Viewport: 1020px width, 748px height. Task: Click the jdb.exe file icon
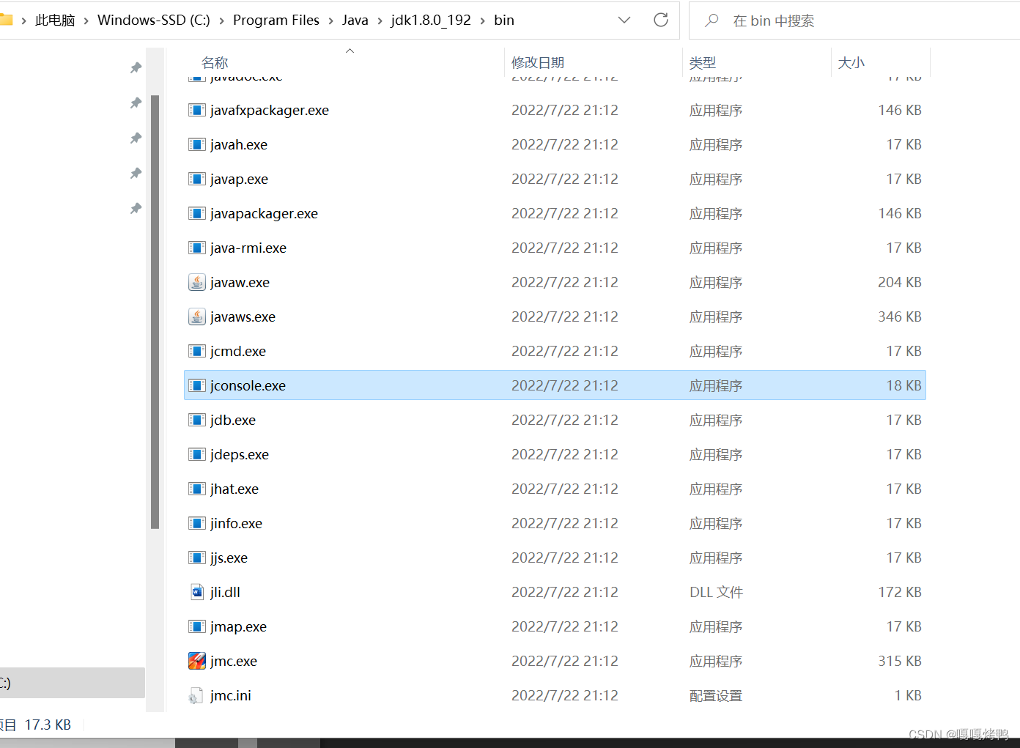pos(196,420)
